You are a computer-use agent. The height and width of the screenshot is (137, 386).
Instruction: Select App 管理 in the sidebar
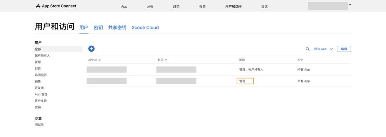(41, 94)
